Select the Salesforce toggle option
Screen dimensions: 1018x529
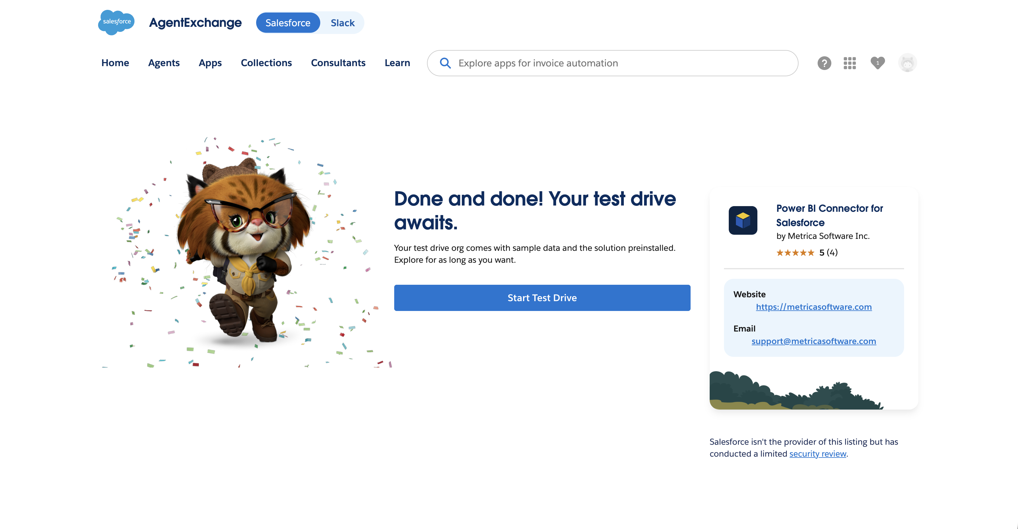[x=288, y=23]
